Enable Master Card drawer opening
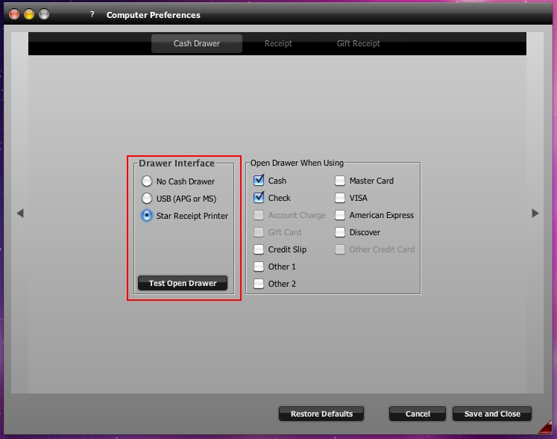The height and width of the screenshot is (439, 557). pyautogui.click(x=340, y=181)
